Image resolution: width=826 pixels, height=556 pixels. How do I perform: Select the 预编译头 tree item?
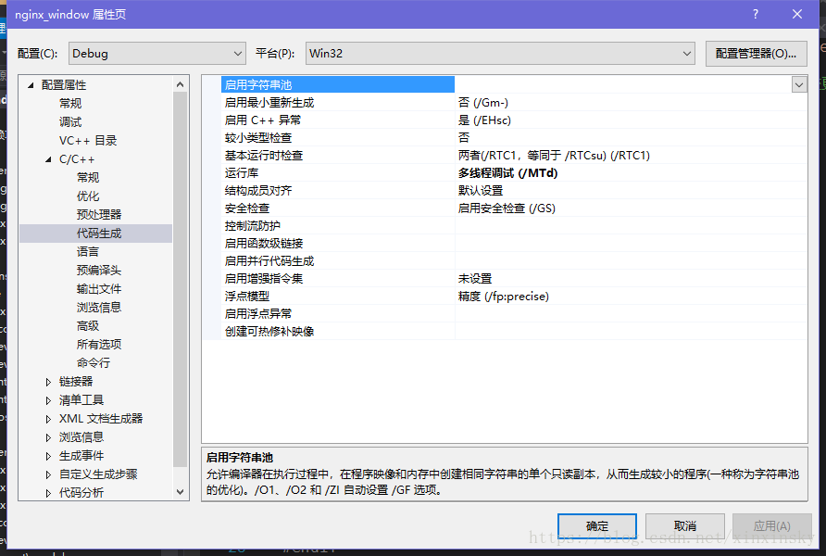(x=99, y=271)
